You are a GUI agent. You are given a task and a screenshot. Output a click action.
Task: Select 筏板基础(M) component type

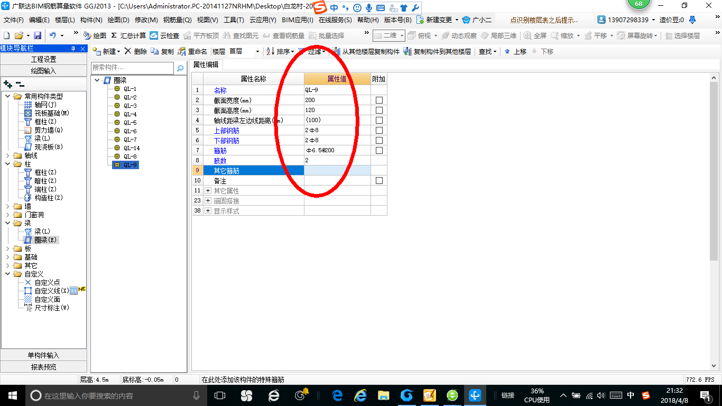tap(47, 113)
